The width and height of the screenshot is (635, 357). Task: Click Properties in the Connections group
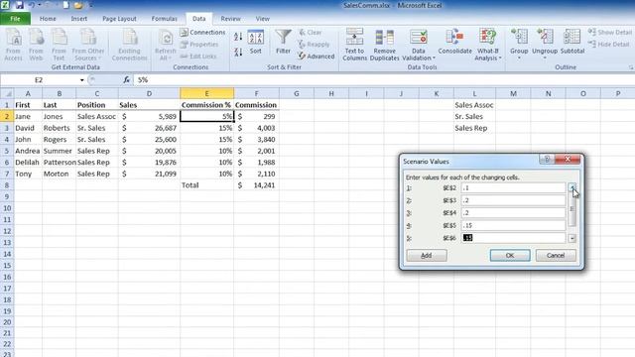(199, 44)
